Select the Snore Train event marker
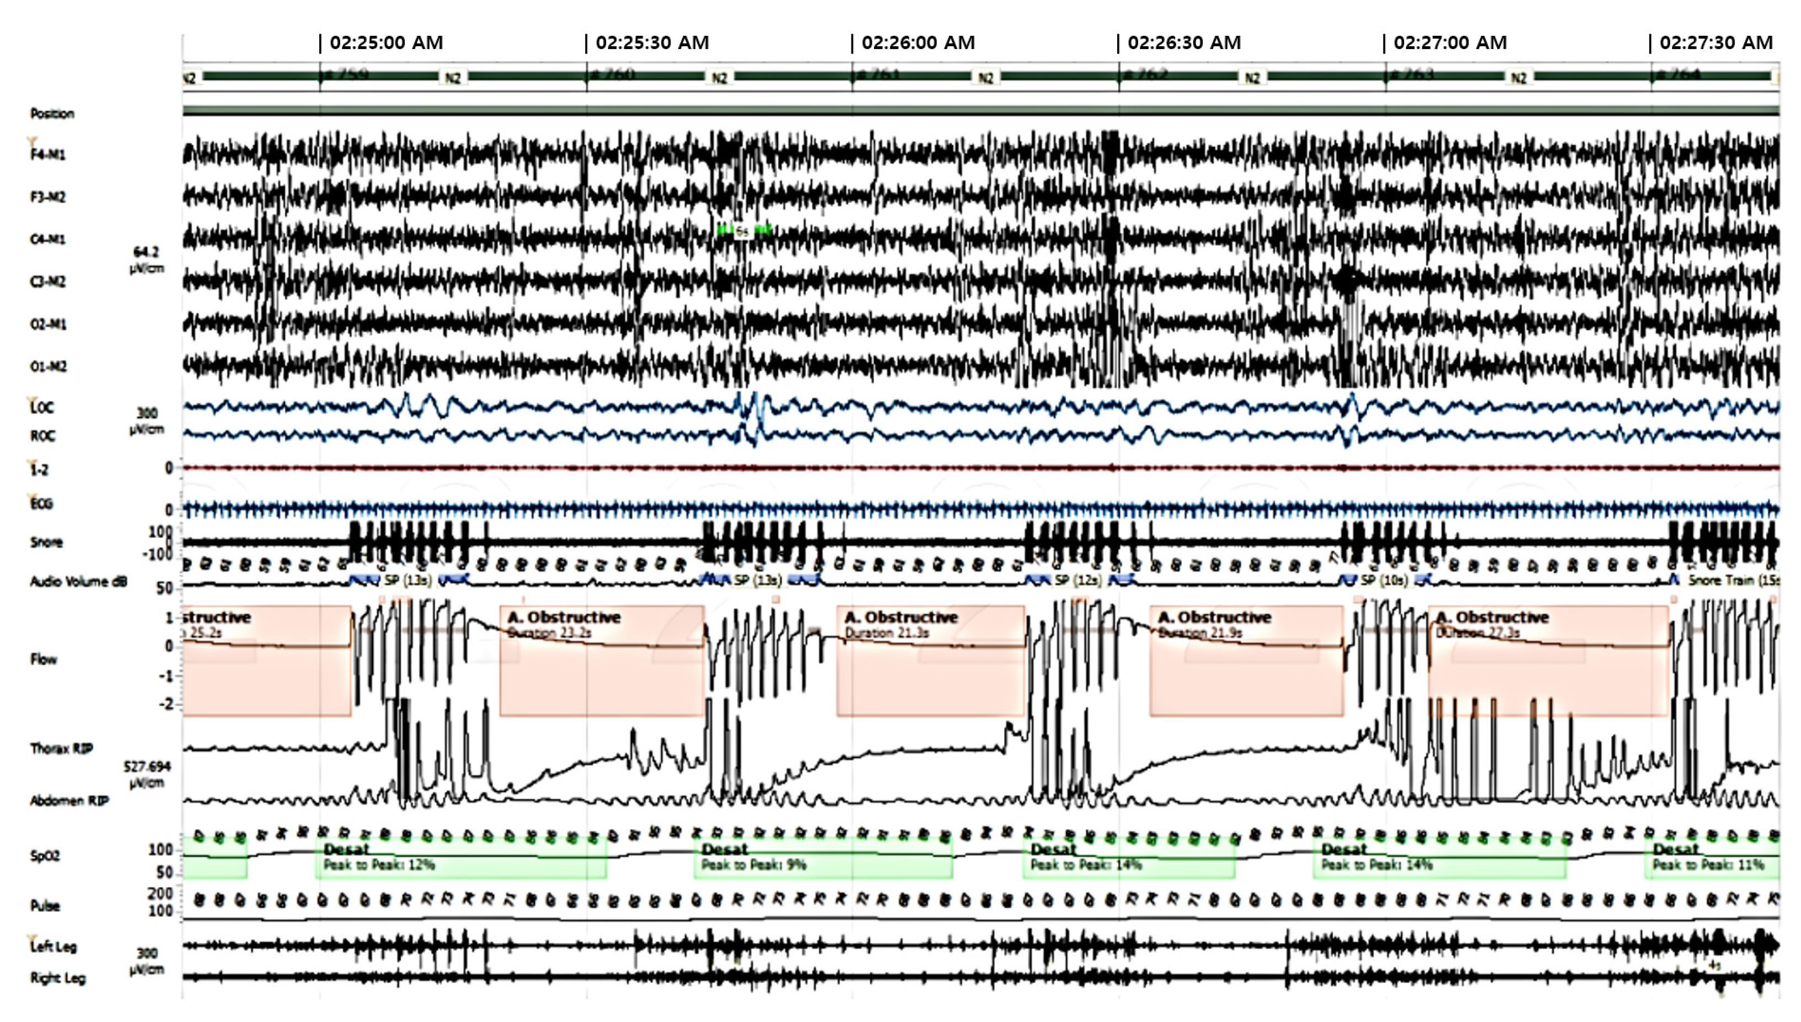Screen dimensions: 1801x1022 pos(1733,580)
